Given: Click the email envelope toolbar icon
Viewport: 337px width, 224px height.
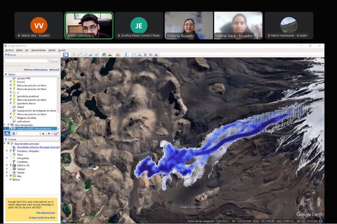Looking at the screenshot, I should point(134,55).
